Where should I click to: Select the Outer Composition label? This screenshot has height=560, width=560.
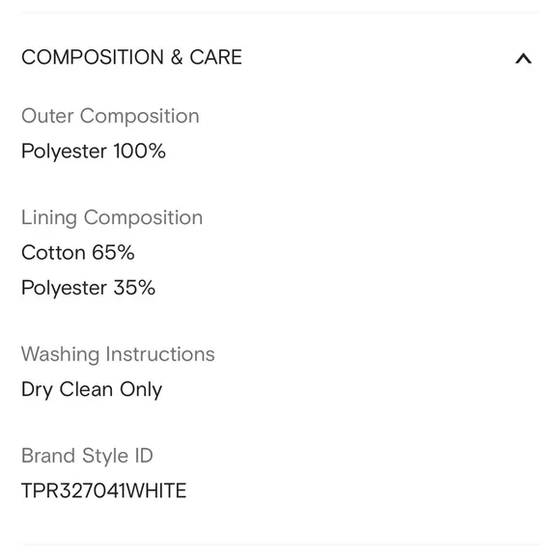click(110, 117)
